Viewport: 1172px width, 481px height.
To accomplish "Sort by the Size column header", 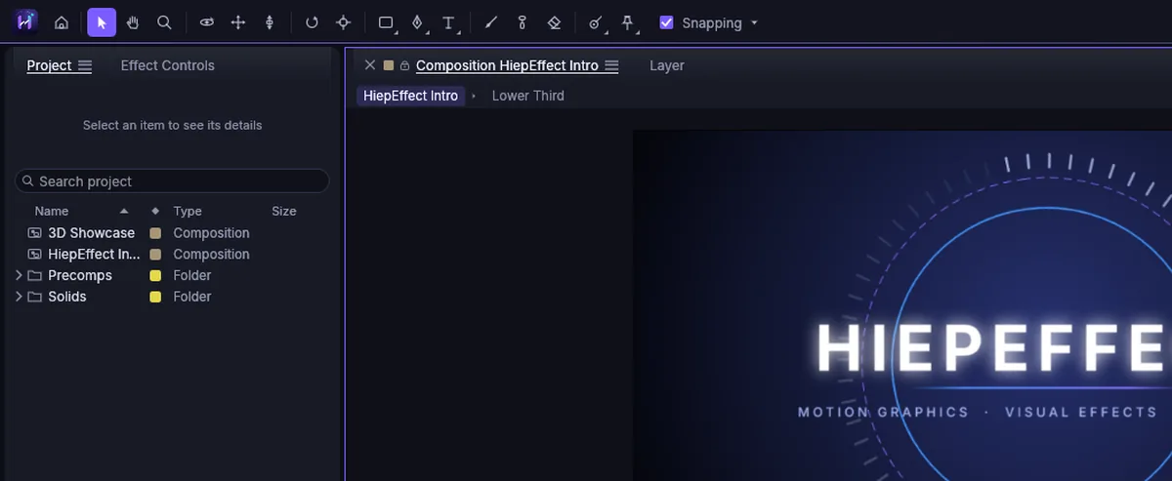I will pyautogui.click(x=284, y=211).
